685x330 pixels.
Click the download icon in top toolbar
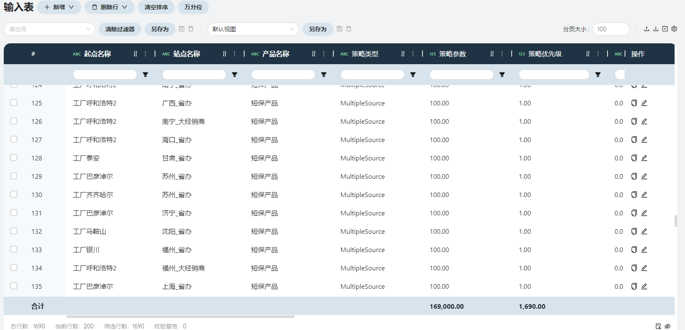(x=656, y=29)
